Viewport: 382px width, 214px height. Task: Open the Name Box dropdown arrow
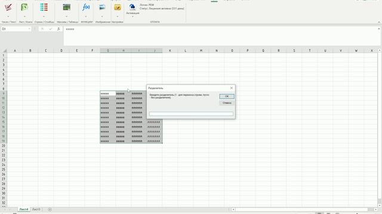pyautogui.click(x=29, y=29)
